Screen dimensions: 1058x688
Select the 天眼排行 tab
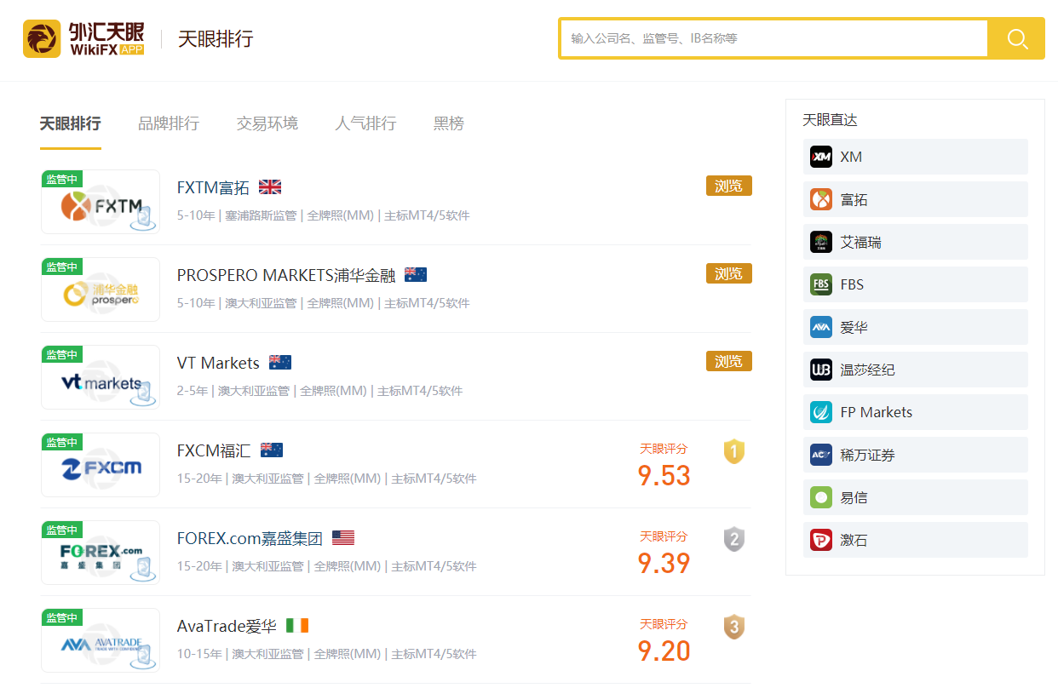coord(71,123)
